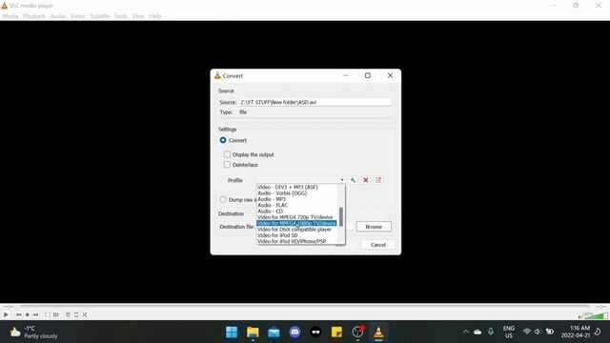610x343 pixels.
Task: Toggle fullscreen in VLC controls
Action: pyautogui.click(x=47, y=314)
